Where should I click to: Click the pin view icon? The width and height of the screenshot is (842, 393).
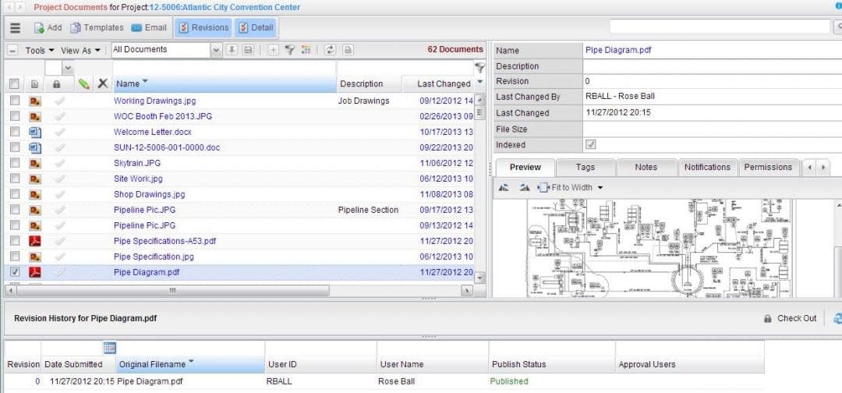[x=232, y=50]
